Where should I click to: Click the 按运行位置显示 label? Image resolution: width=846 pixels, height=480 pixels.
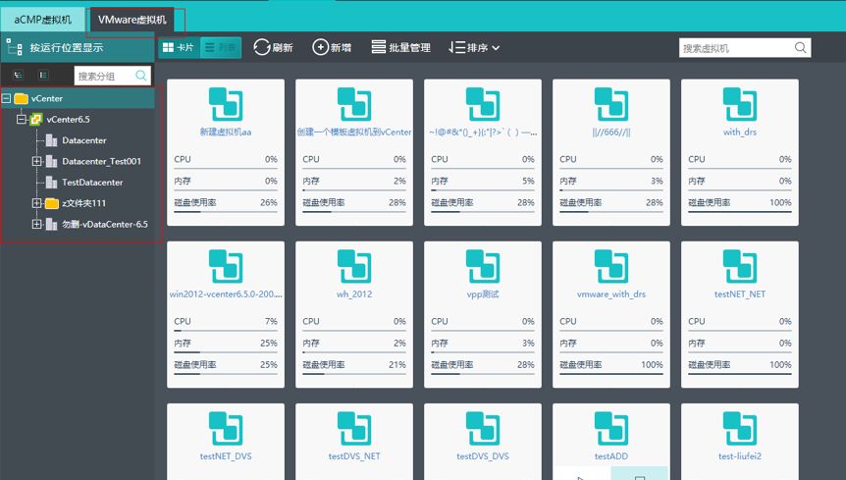click(x=67, y=47)
